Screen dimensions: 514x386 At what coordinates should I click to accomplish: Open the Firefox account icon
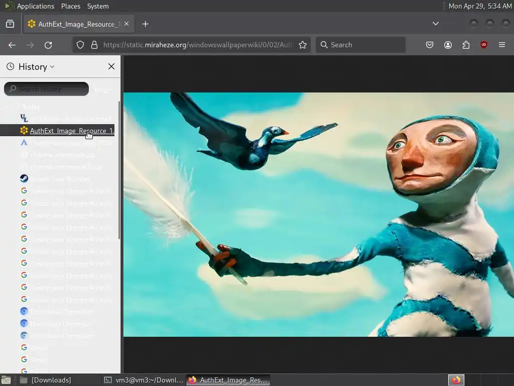point(448,45)
